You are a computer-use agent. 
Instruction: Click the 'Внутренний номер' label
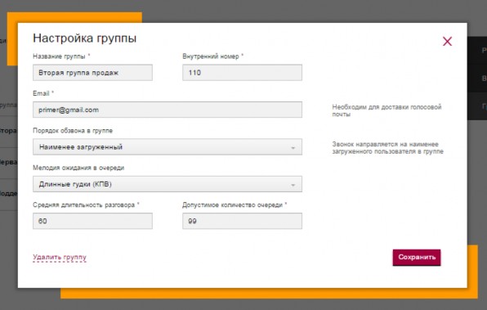212,56
